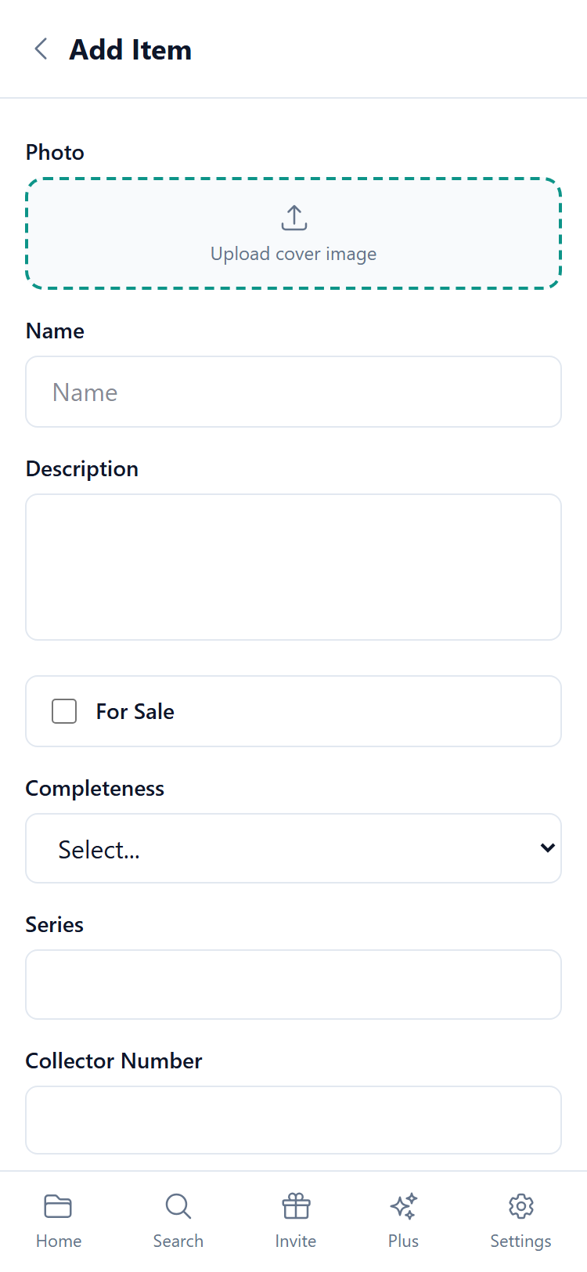
Task: Enable the For Sale checkbox
Action: click(63, 711)
